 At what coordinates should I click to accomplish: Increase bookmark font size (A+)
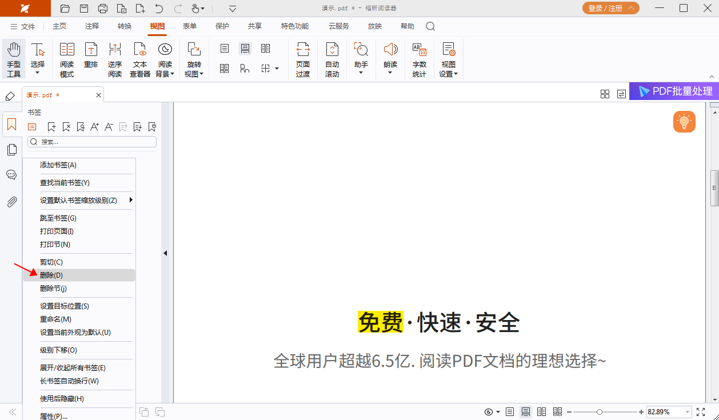95,127
